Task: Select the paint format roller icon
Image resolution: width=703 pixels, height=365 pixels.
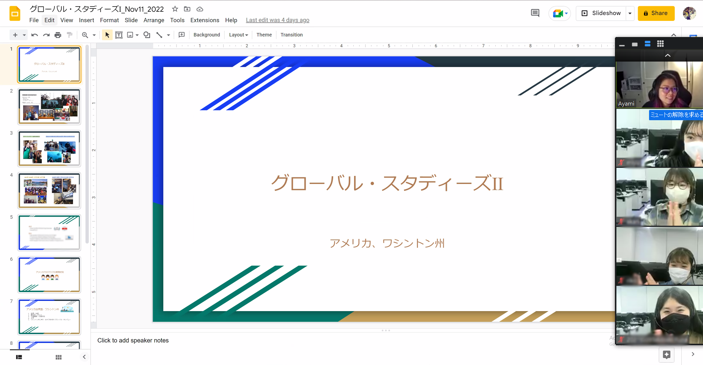Action: point(69,35)
